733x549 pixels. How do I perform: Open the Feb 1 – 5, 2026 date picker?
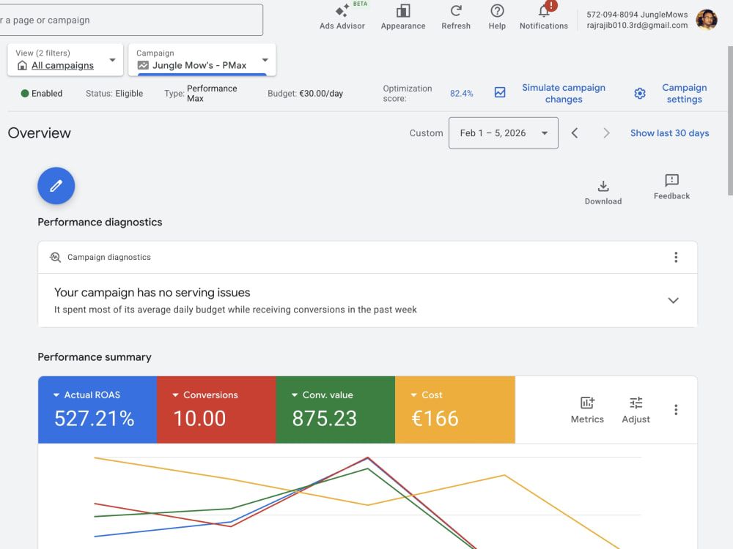(503, 133)
